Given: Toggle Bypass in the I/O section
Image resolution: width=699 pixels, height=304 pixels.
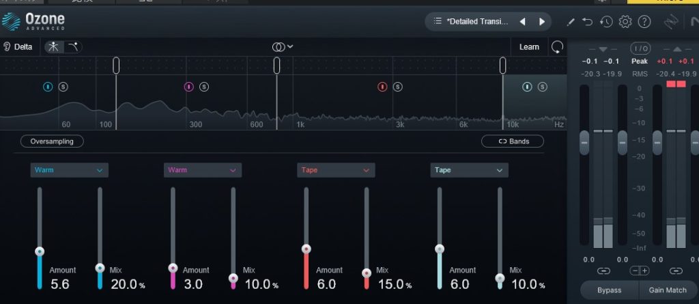Looking at the screenshot, I should tap(610, 290).
